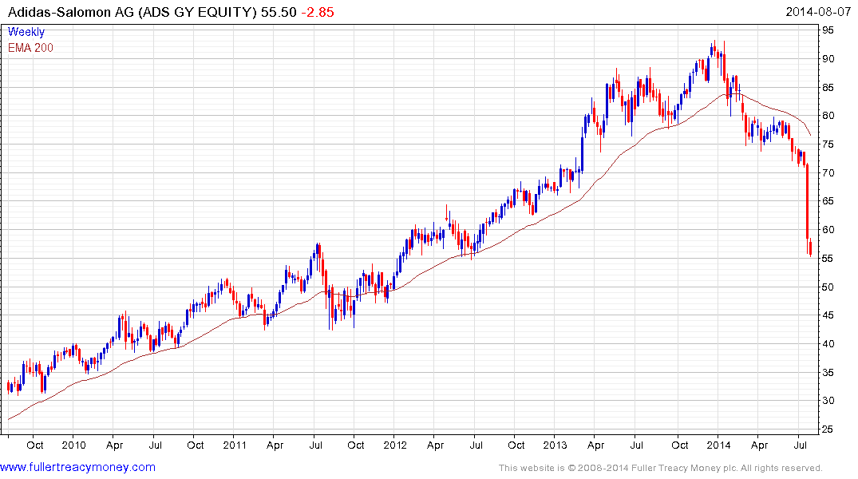Click the 55 price axis label
The width and height of the screenshot is (858, 479).
click(828, 258)
